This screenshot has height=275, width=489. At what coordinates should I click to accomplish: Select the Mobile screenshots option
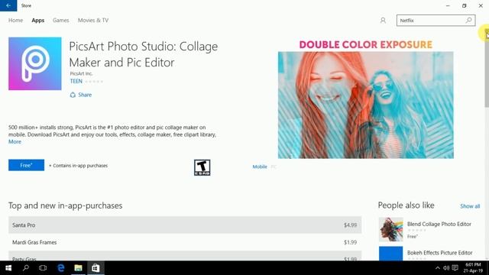coord(260,167)
